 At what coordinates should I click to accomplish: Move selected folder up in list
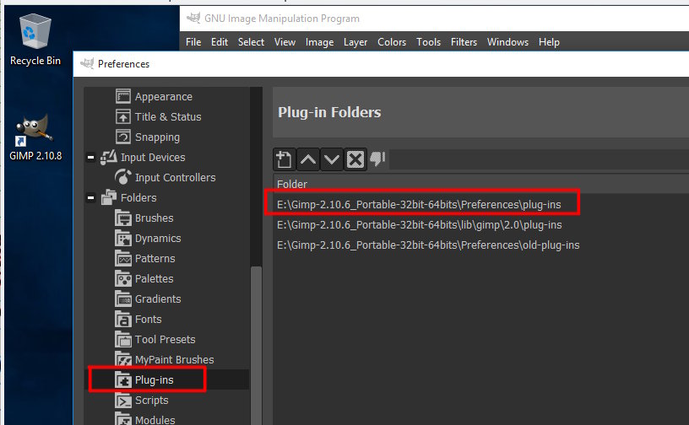pos(308,159)
